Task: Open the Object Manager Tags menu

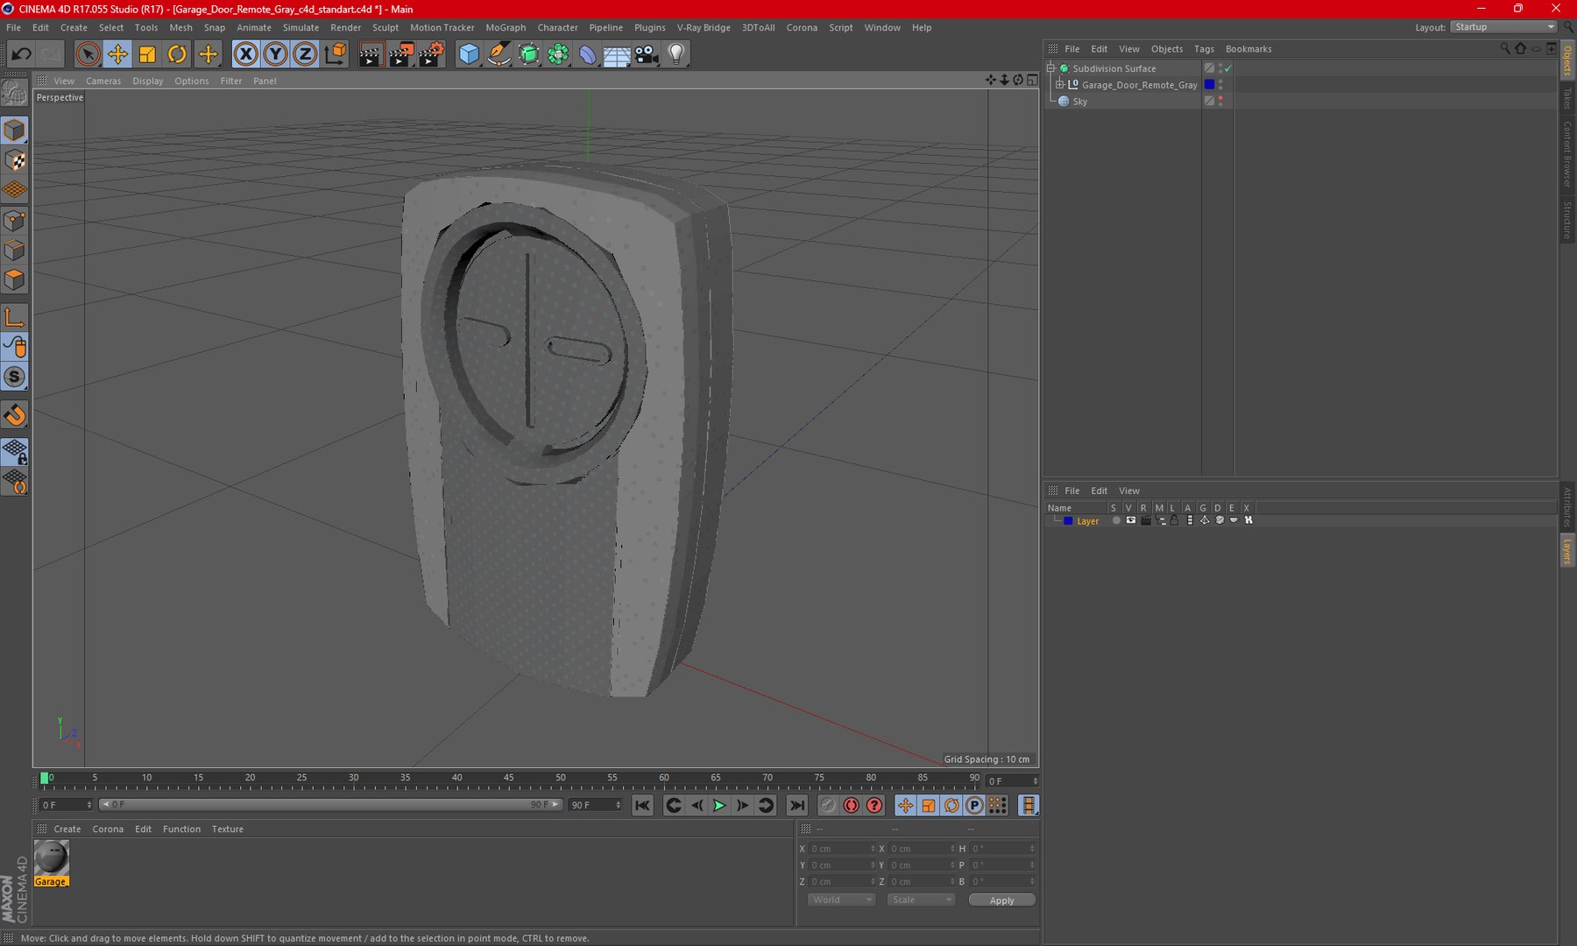Action: pyautogui.click(x=1204, y=49)
